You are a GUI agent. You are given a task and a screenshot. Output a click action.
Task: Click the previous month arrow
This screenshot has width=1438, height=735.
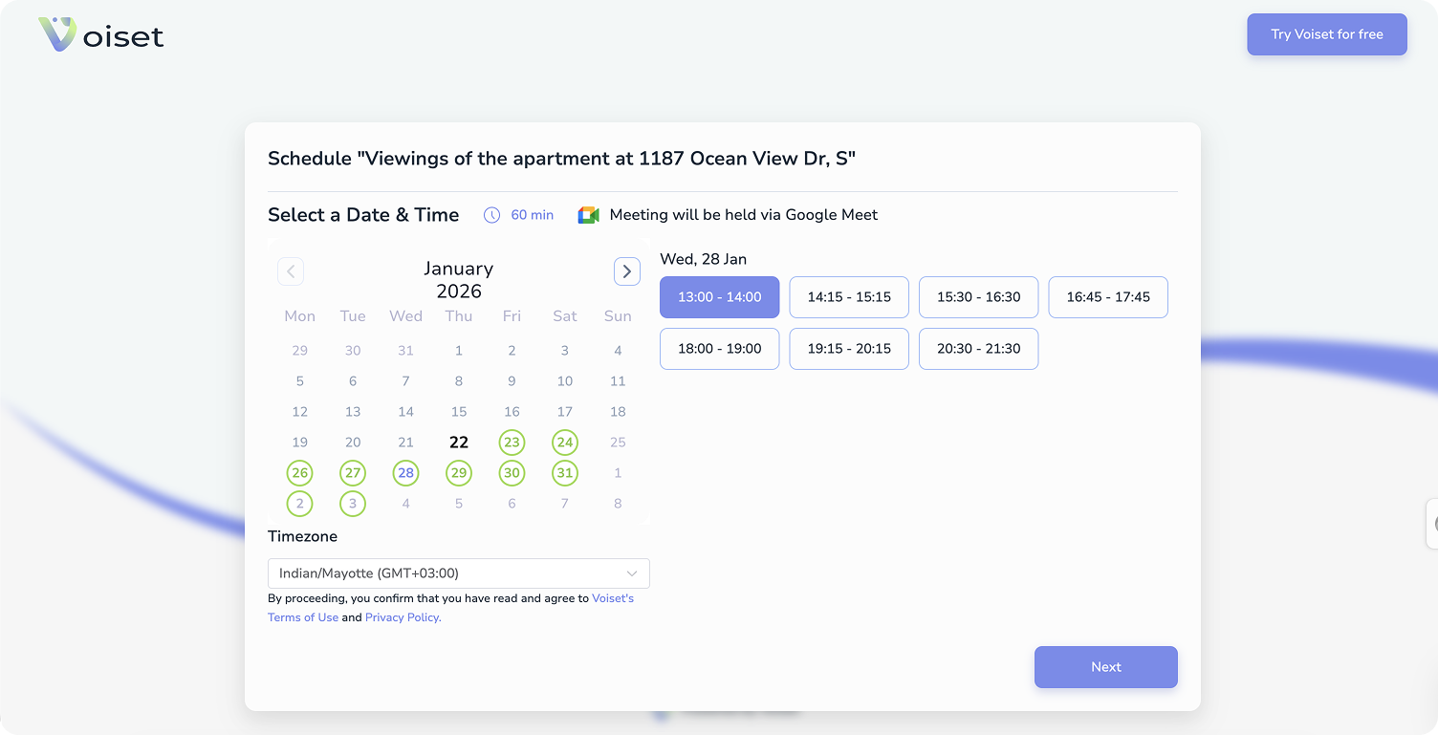coord(291,271)
